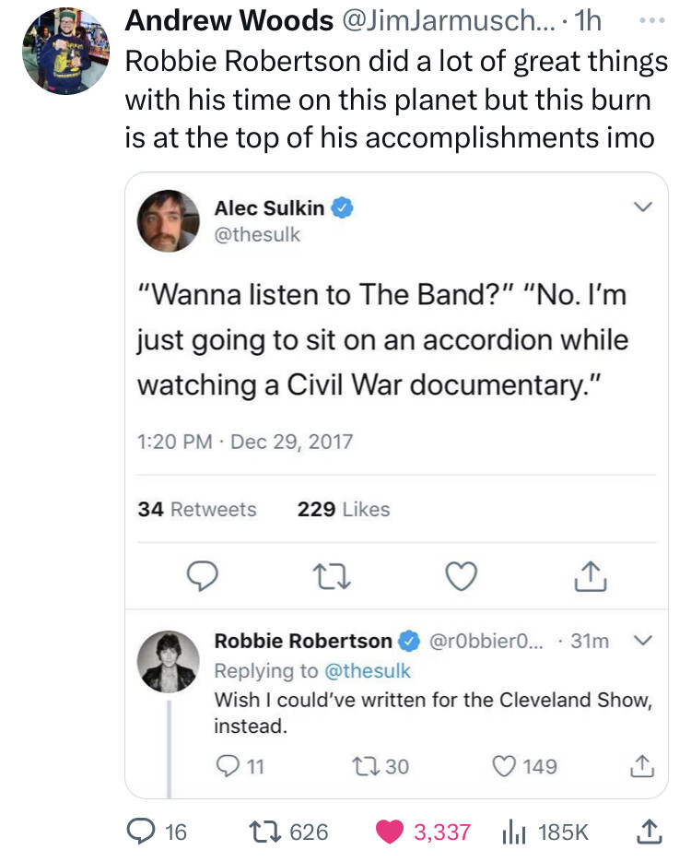
Task: Like Robbie Robertson's reply showing 149 likes
Action: pyautogui.click(x=504, y=766)
